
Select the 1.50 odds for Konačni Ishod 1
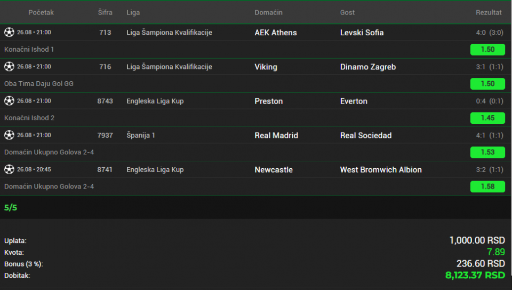(487, 49)
